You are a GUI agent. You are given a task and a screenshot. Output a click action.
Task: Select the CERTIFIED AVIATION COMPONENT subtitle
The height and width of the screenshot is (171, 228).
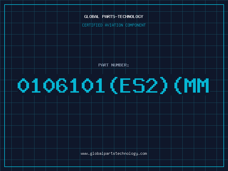[x=114, y=25]
